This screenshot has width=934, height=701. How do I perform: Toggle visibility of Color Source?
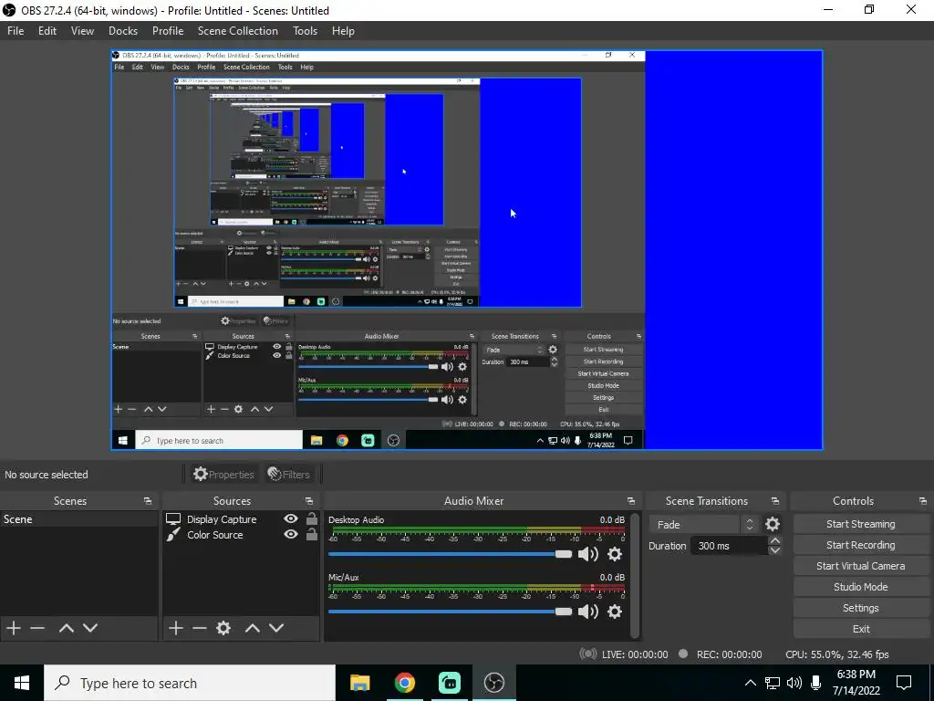pyautogui.click(x=291, y=534)
